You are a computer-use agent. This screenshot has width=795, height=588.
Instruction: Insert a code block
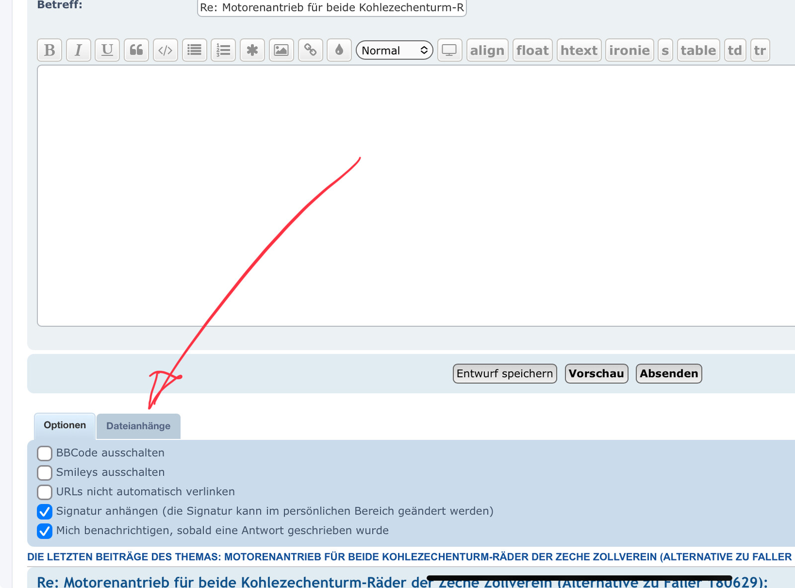(x=165, y=50)
